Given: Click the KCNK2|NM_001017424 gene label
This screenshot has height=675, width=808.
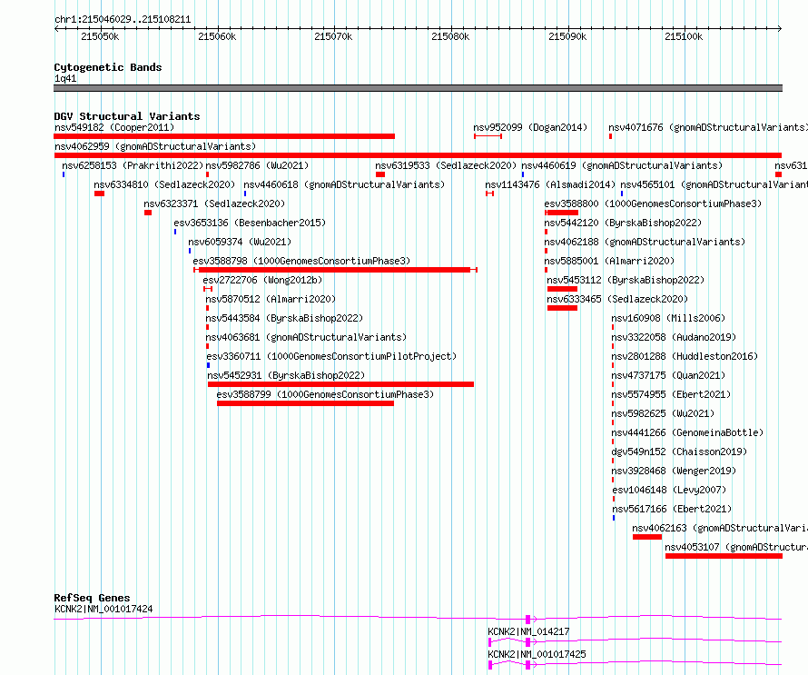Looking at the screenshot, I should point(103,609).
